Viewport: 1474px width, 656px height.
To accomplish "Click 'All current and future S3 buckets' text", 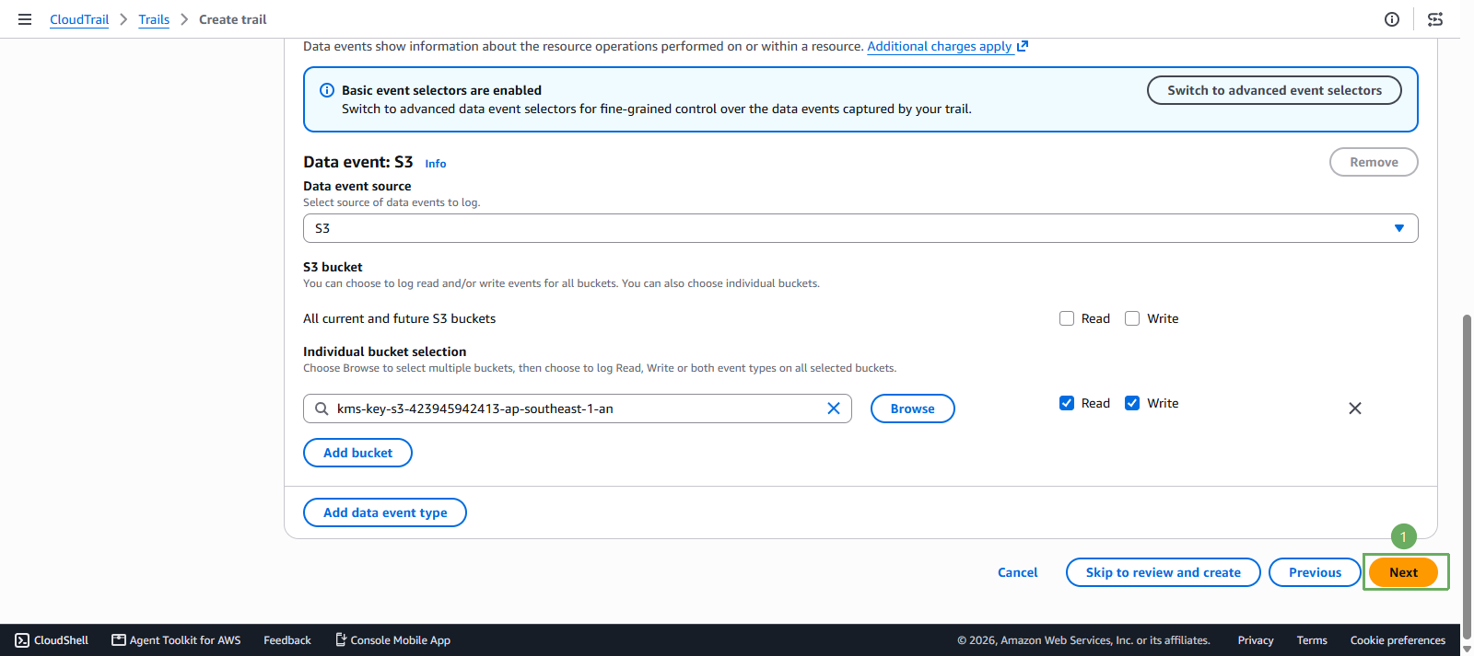I will tap(399, 318).
